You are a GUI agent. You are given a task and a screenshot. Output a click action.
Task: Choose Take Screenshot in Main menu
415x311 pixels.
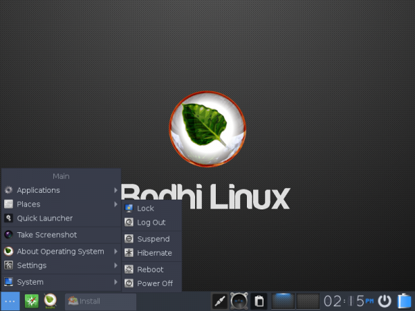pos(61,235)
